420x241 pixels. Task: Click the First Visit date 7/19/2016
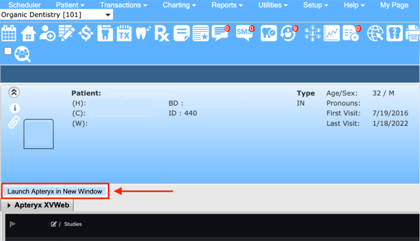tap(391, 113)
